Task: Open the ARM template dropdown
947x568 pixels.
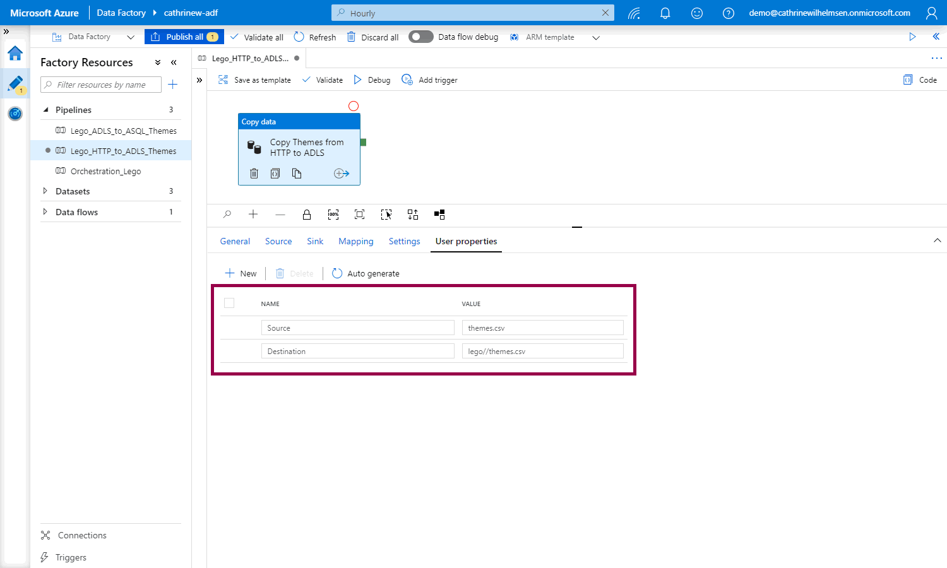Action: coord(595,37)
